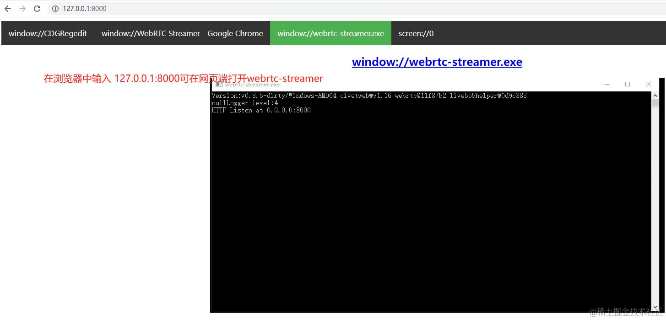Viewport: 666px width, 320px height.
Task: Click the Version:v0.8.5-dirty console line
Action: coord(369,96)
